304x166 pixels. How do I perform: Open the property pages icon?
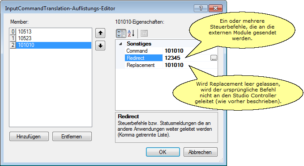[x=144, y=33]
